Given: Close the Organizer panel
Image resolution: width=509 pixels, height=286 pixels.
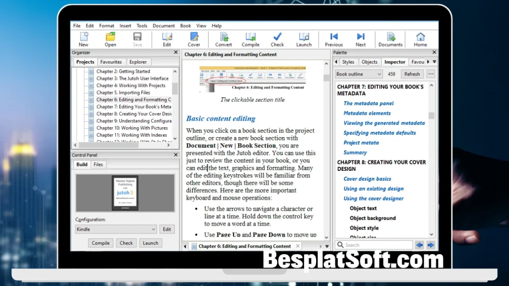Looking at the screenshot, I should 175,52.
